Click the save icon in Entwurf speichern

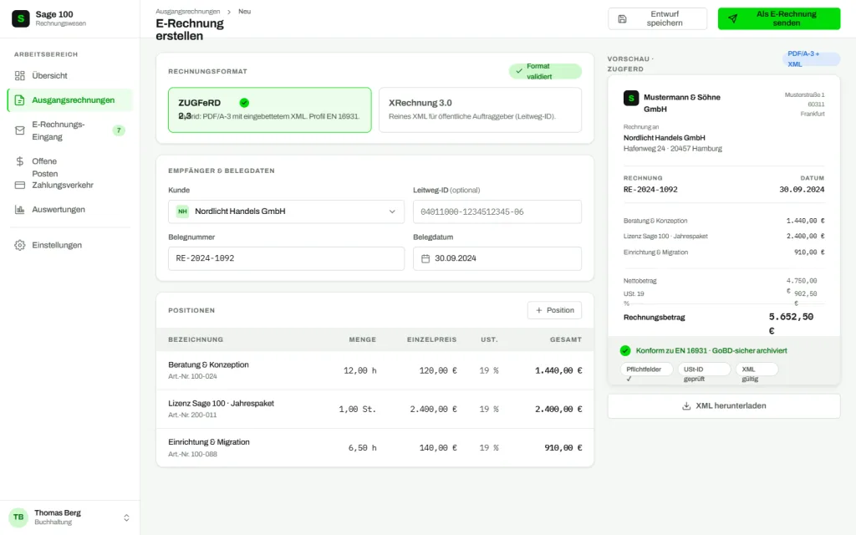(622, 19)
